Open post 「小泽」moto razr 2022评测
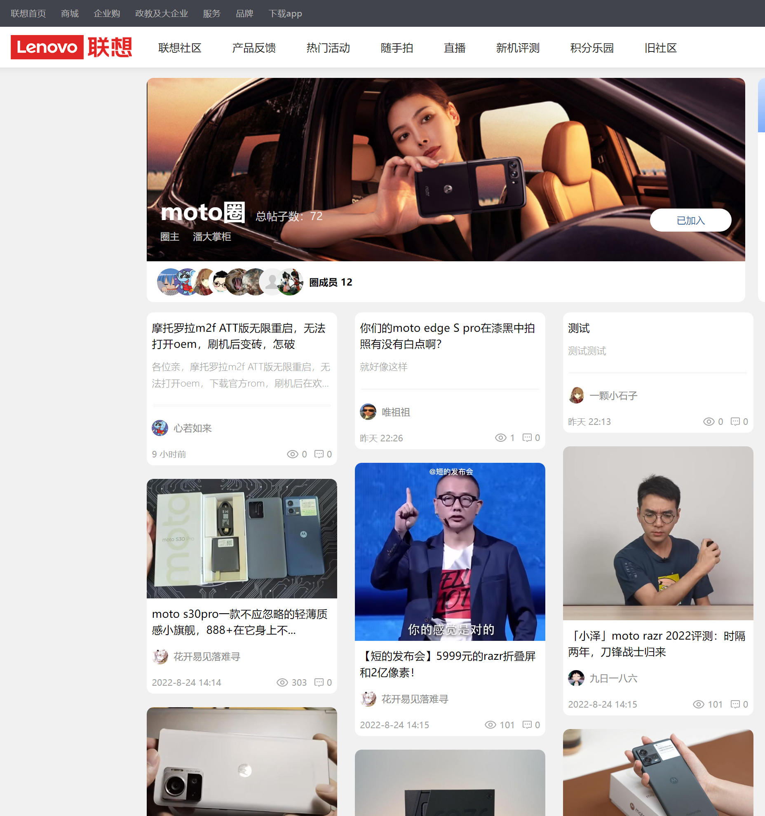The height and width of the screenshot is (816, 765). [657, 644]
